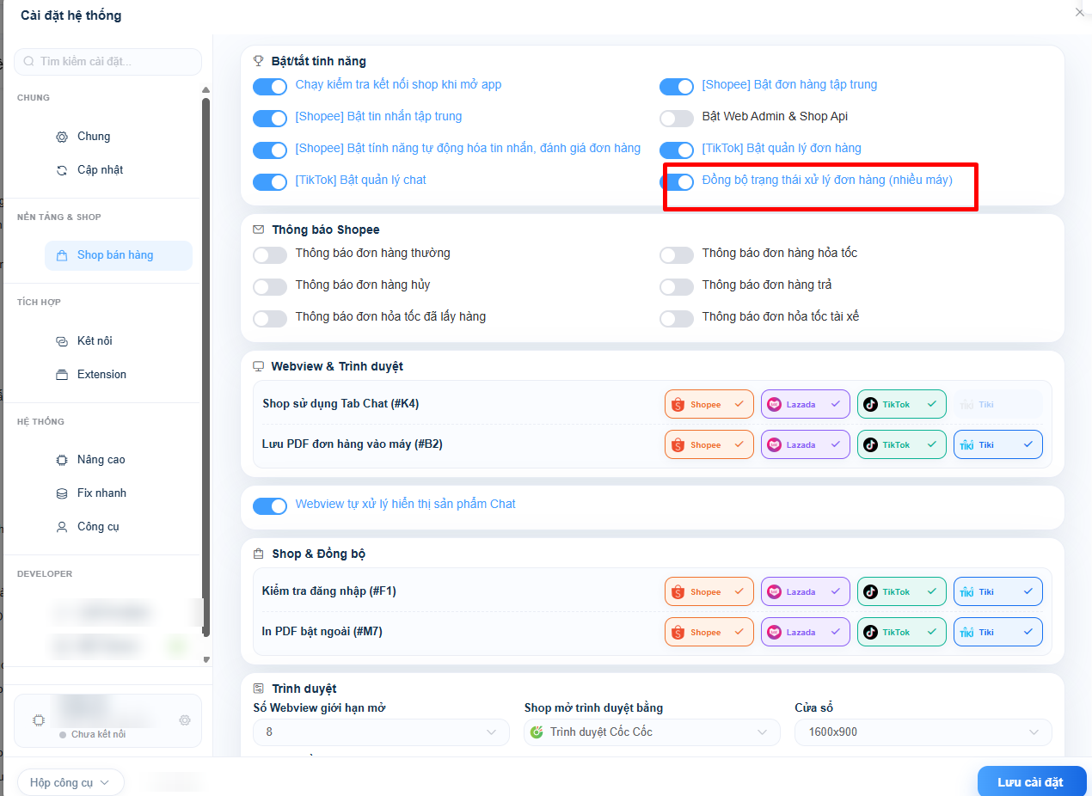
Task: Deselect Tiki for In PDF bật ngoài
Action: click(x=998, y=632)
